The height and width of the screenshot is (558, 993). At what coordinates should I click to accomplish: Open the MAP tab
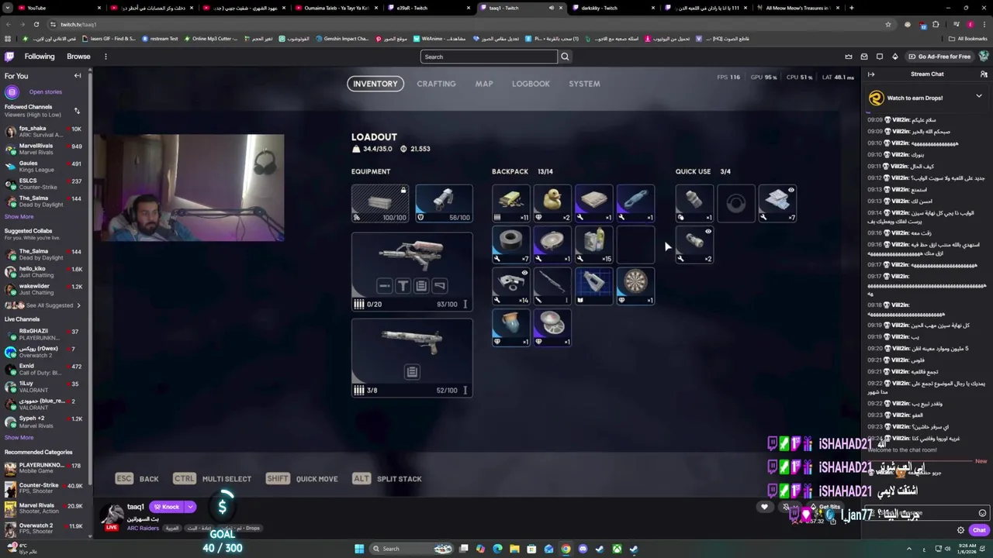click(484, 84)
